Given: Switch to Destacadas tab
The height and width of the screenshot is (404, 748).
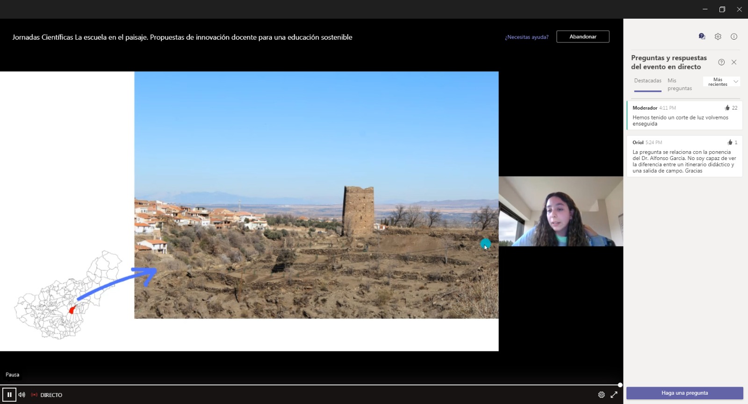Looking at the screenshot, I should coord(647,81).
